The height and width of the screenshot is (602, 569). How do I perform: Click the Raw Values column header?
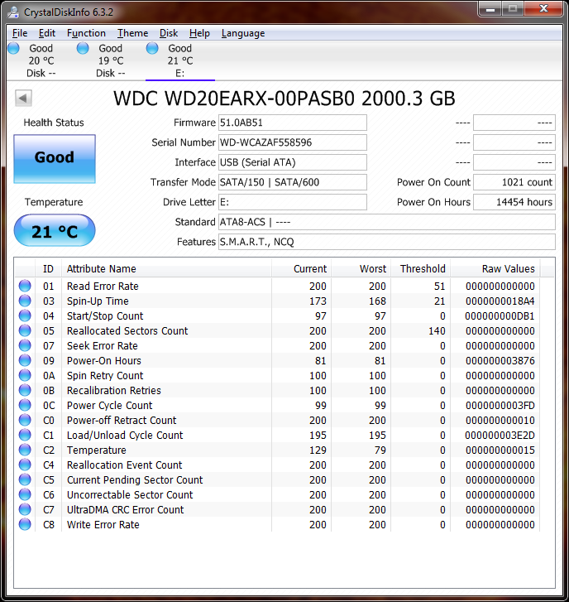tap(495, 269)
